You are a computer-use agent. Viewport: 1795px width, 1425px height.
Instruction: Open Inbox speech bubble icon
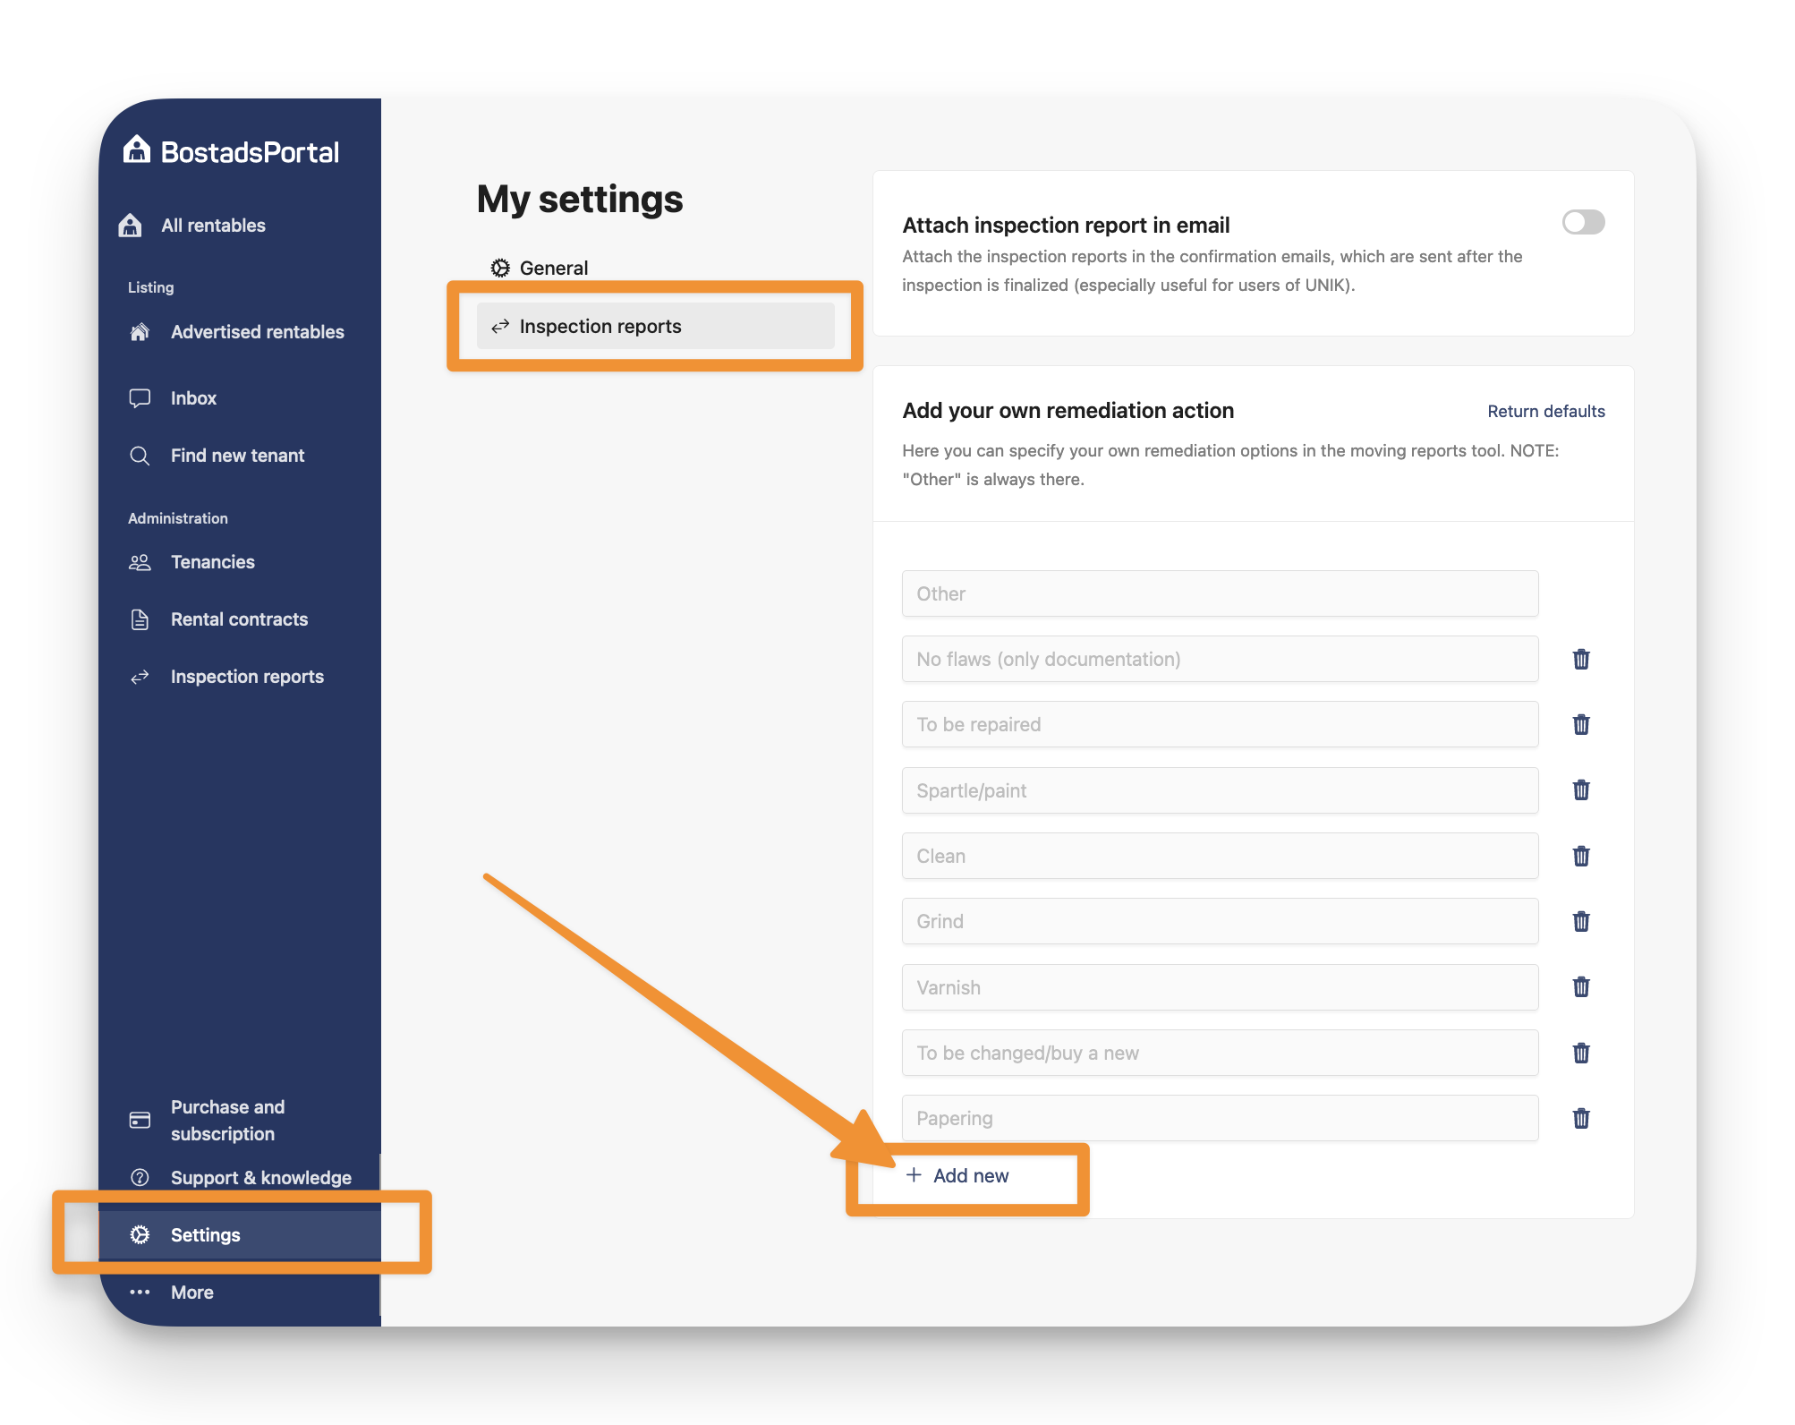pyautogui.click(x=140, y=398)
